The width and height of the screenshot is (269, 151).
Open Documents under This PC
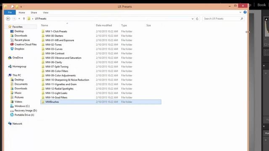click(x=21, y=84)
